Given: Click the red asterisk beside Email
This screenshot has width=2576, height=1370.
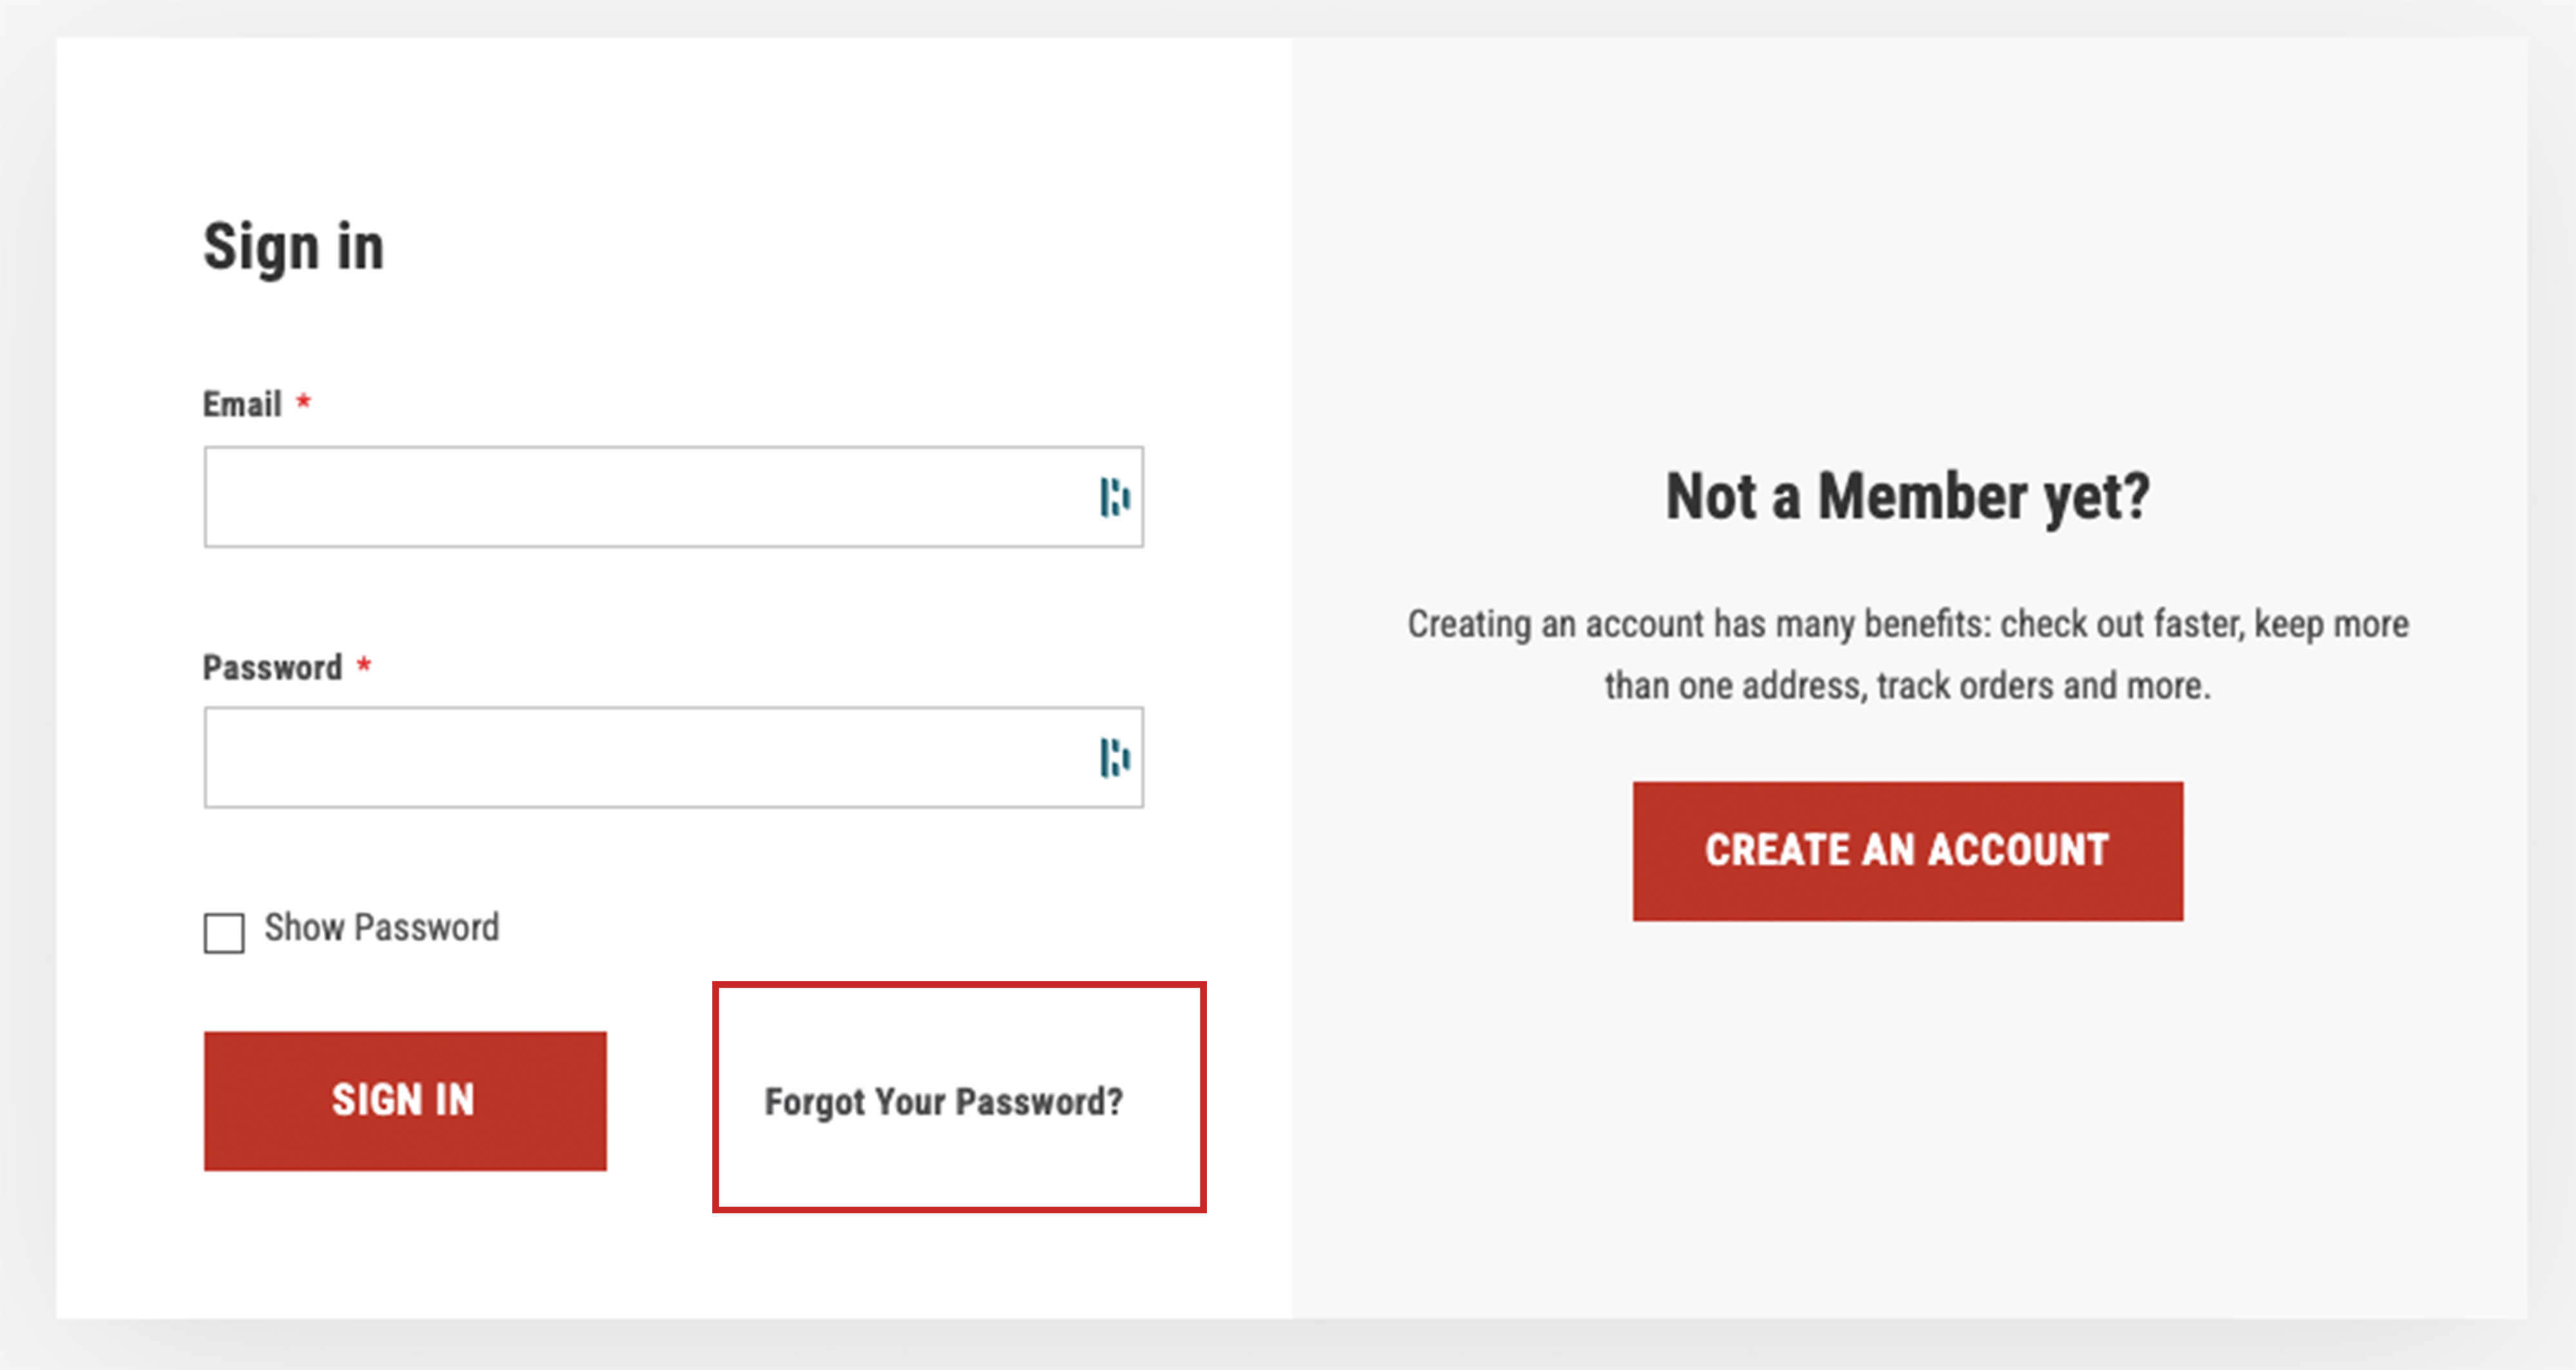Looking at the screenshot, I should pos(304,402).
